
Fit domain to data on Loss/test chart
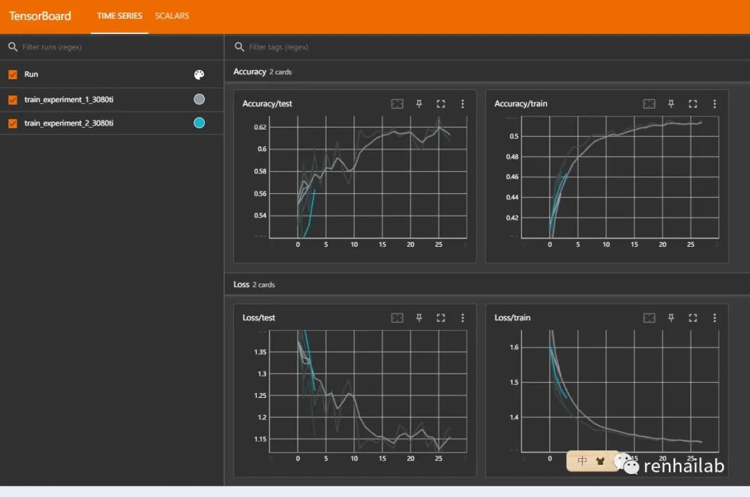[397, 317]
